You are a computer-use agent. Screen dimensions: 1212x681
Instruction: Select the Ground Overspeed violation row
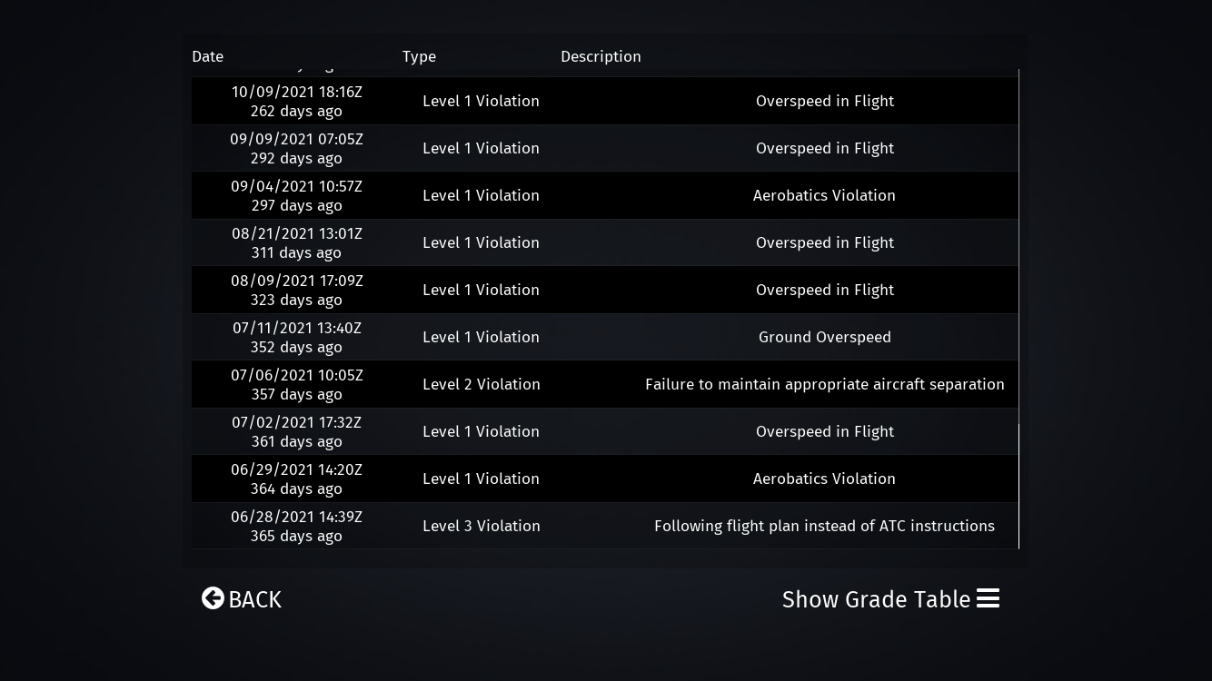click(x=824, y=337)
